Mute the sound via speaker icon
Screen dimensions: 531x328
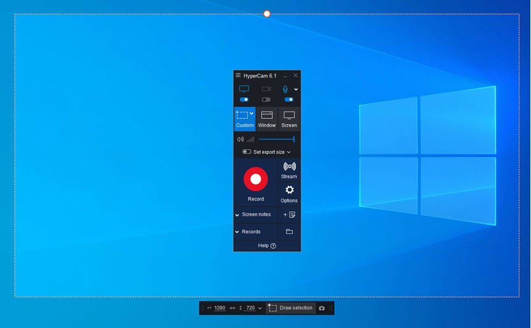[x=240, y=139]
